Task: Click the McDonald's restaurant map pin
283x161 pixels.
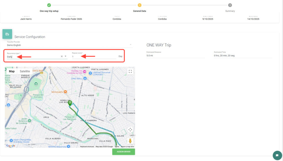Action: pos(65,91)
